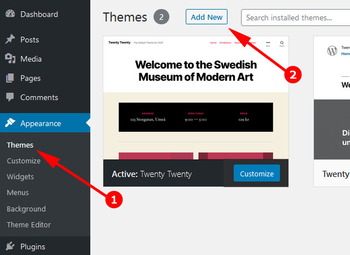The height and width of the screenshot is (255, 350).
Task: Go to the Widgets submenu
Action: click(x=20, y=176)
